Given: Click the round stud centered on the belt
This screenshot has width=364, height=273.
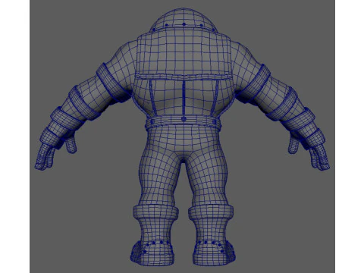Looking at the screenshot, I should (184, 119).
